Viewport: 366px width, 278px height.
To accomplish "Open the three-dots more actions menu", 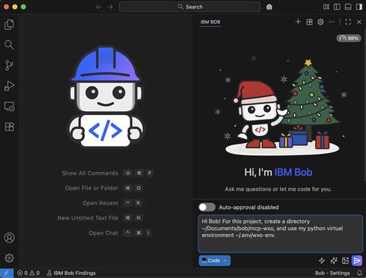I will pyautogui.click(x=331, y=22).
